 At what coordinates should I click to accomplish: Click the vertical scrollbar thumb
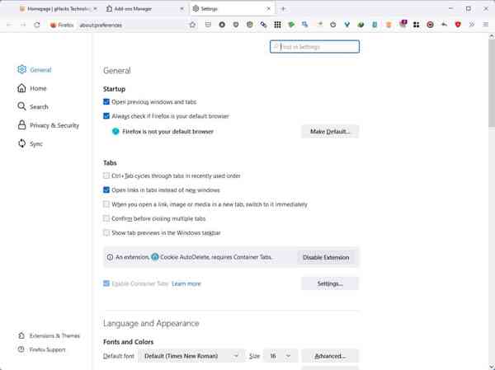[492, 83]
